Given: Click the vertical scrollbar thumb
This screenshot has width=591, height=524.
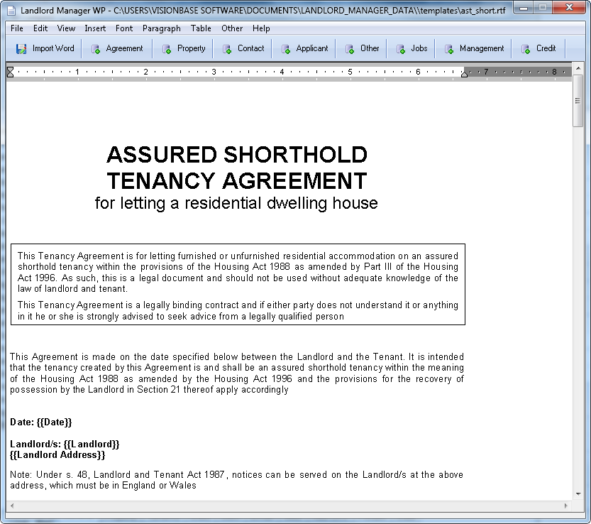Looking at the screenshot, I should coord(578,101).
